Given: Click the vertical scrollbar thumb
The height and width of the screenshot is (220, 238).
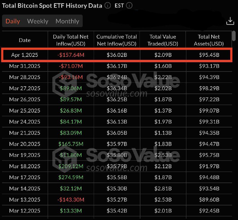Looking at the screenshot, I should point(234,36).
